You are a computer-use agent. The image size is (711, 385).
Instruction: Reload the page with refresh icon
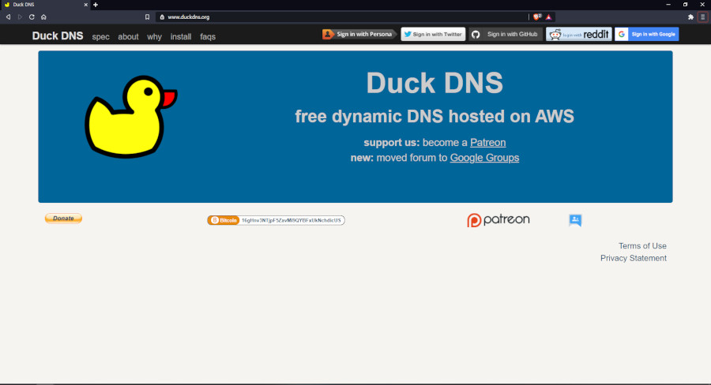(32, 17)
